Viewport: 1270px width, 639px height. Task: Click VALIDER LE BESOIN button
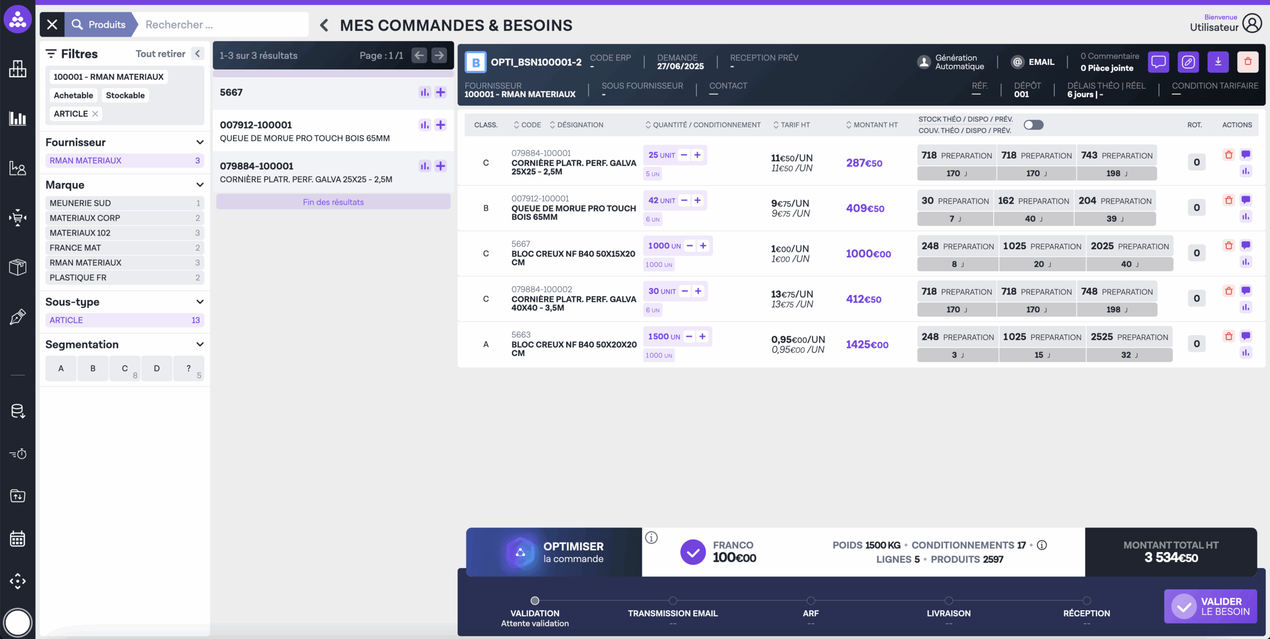tap(1210, 606)
